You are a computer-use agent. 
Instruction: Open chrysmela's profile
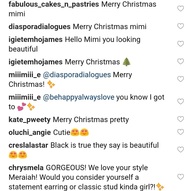point(26,168)
